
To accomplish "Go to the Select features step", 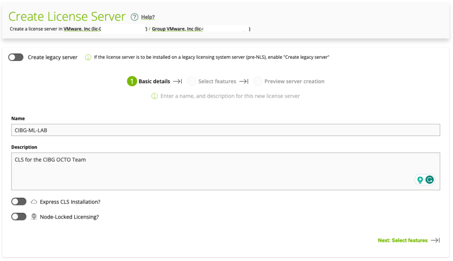I will coord(217,81).
